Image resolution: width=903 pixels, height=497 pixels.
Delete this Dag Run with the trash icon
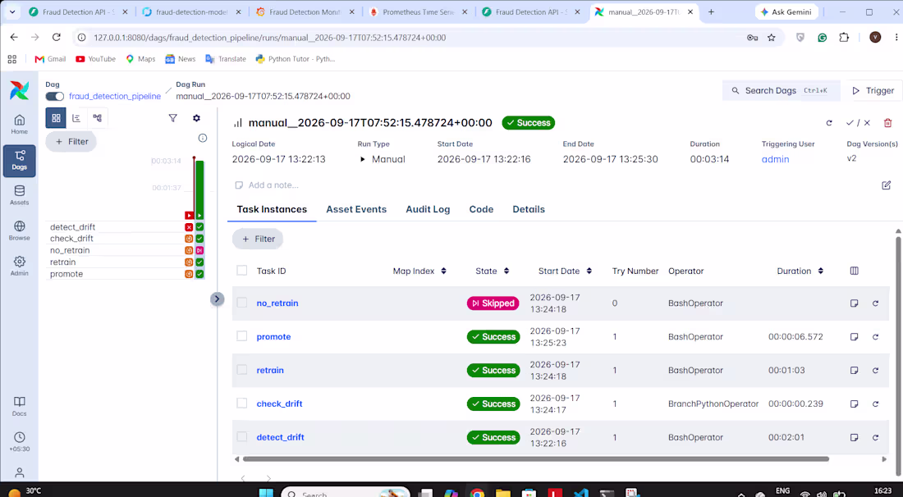(x=887, y=122)
